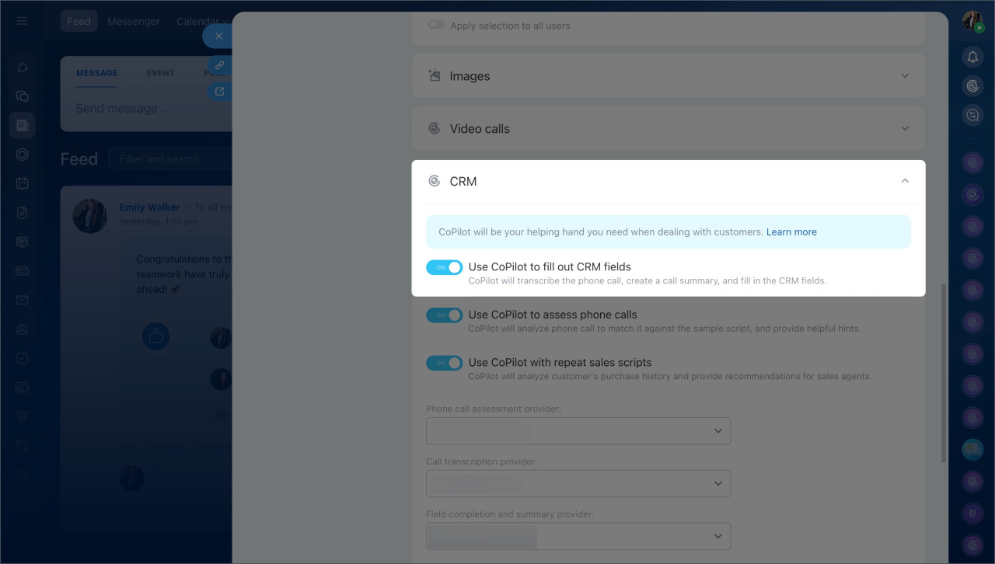Click the notifications bell icon
This screenshot has height=564, width=995.
point(972,57)
